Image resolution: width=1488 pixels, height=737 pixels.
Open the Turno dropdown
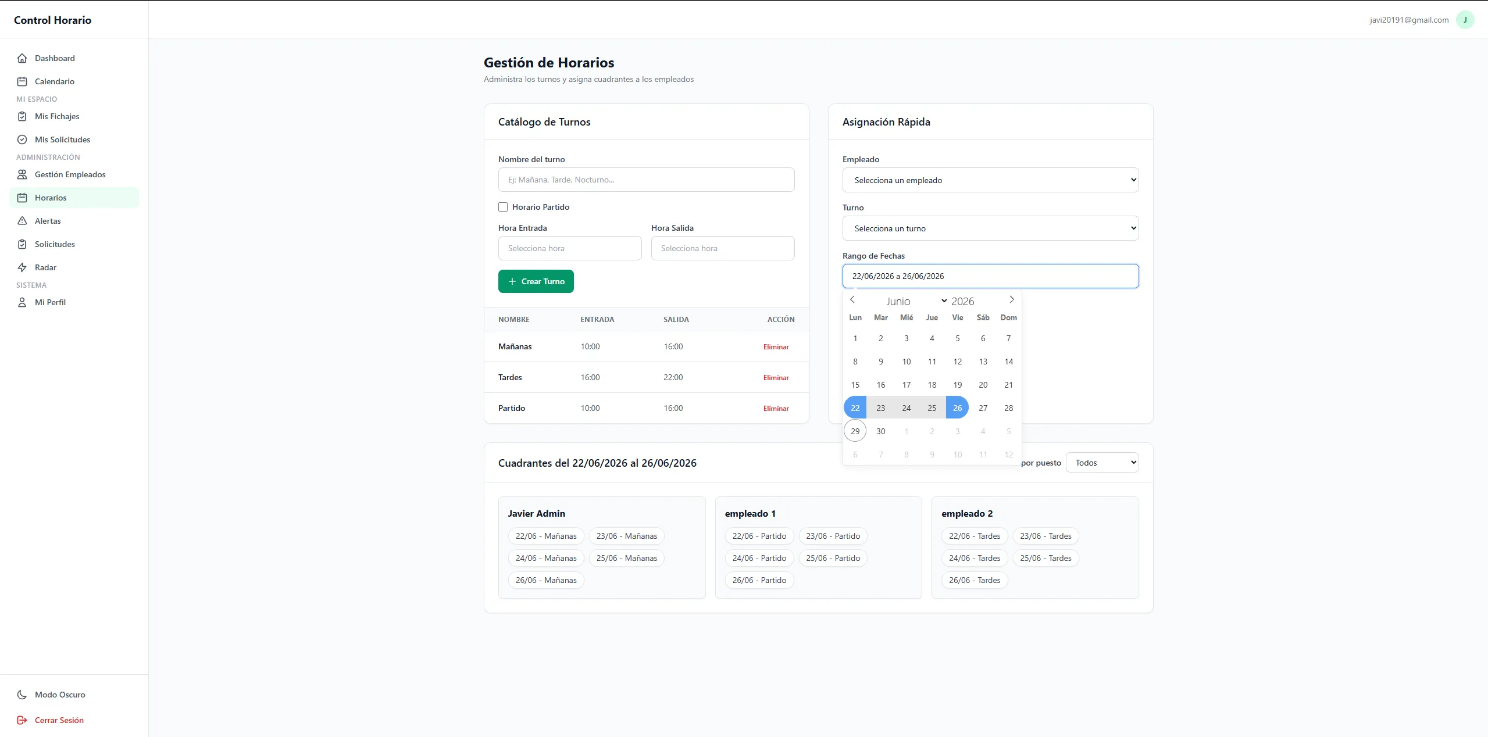[x=990, y=228]
